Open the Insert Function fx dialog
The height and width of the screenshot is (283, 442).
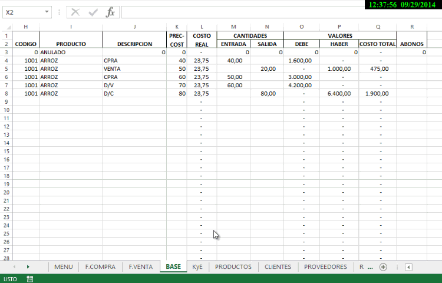(110, 12)
